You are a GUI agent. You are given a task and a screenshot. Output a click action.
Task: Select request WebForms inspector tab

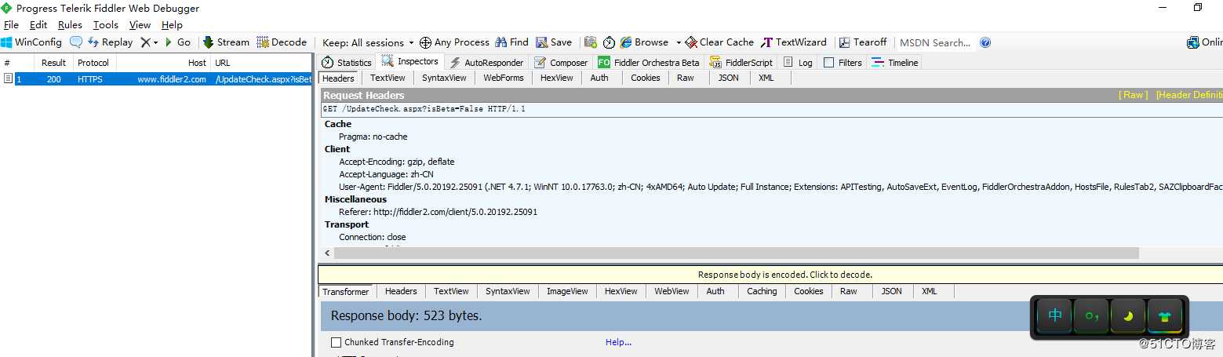[504, 78]
